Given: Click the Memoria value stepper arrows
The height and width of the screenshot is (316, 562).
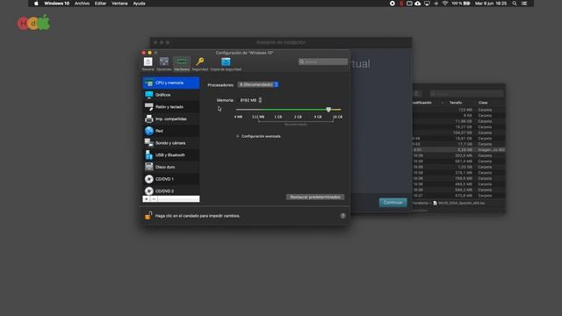Looking at the screenshot, I should point(260,100).
